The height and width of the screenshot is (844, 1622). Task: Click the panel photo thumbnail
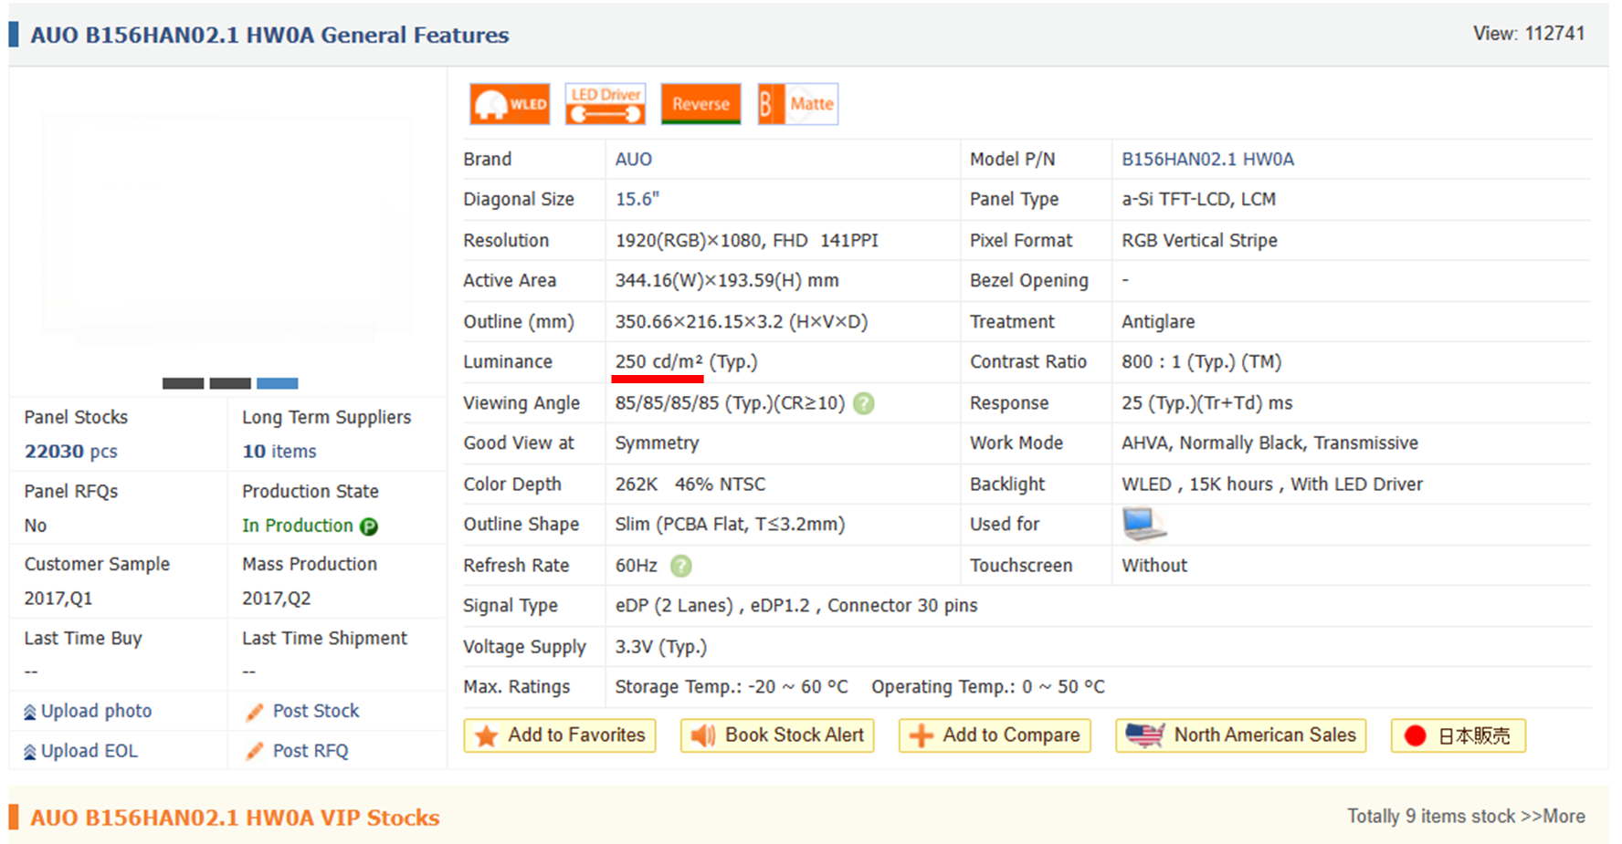(x=226, y=228)
